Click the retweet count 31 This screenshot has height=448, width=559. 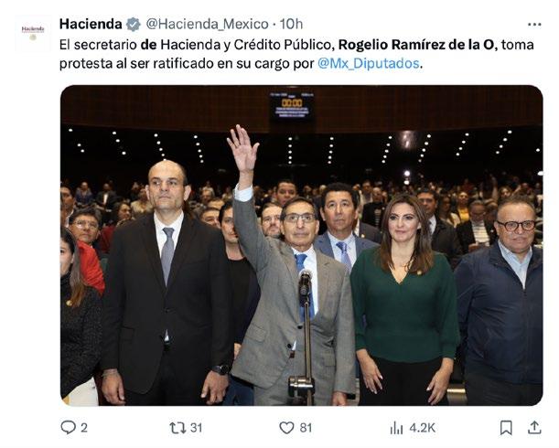tap(196, 427)
